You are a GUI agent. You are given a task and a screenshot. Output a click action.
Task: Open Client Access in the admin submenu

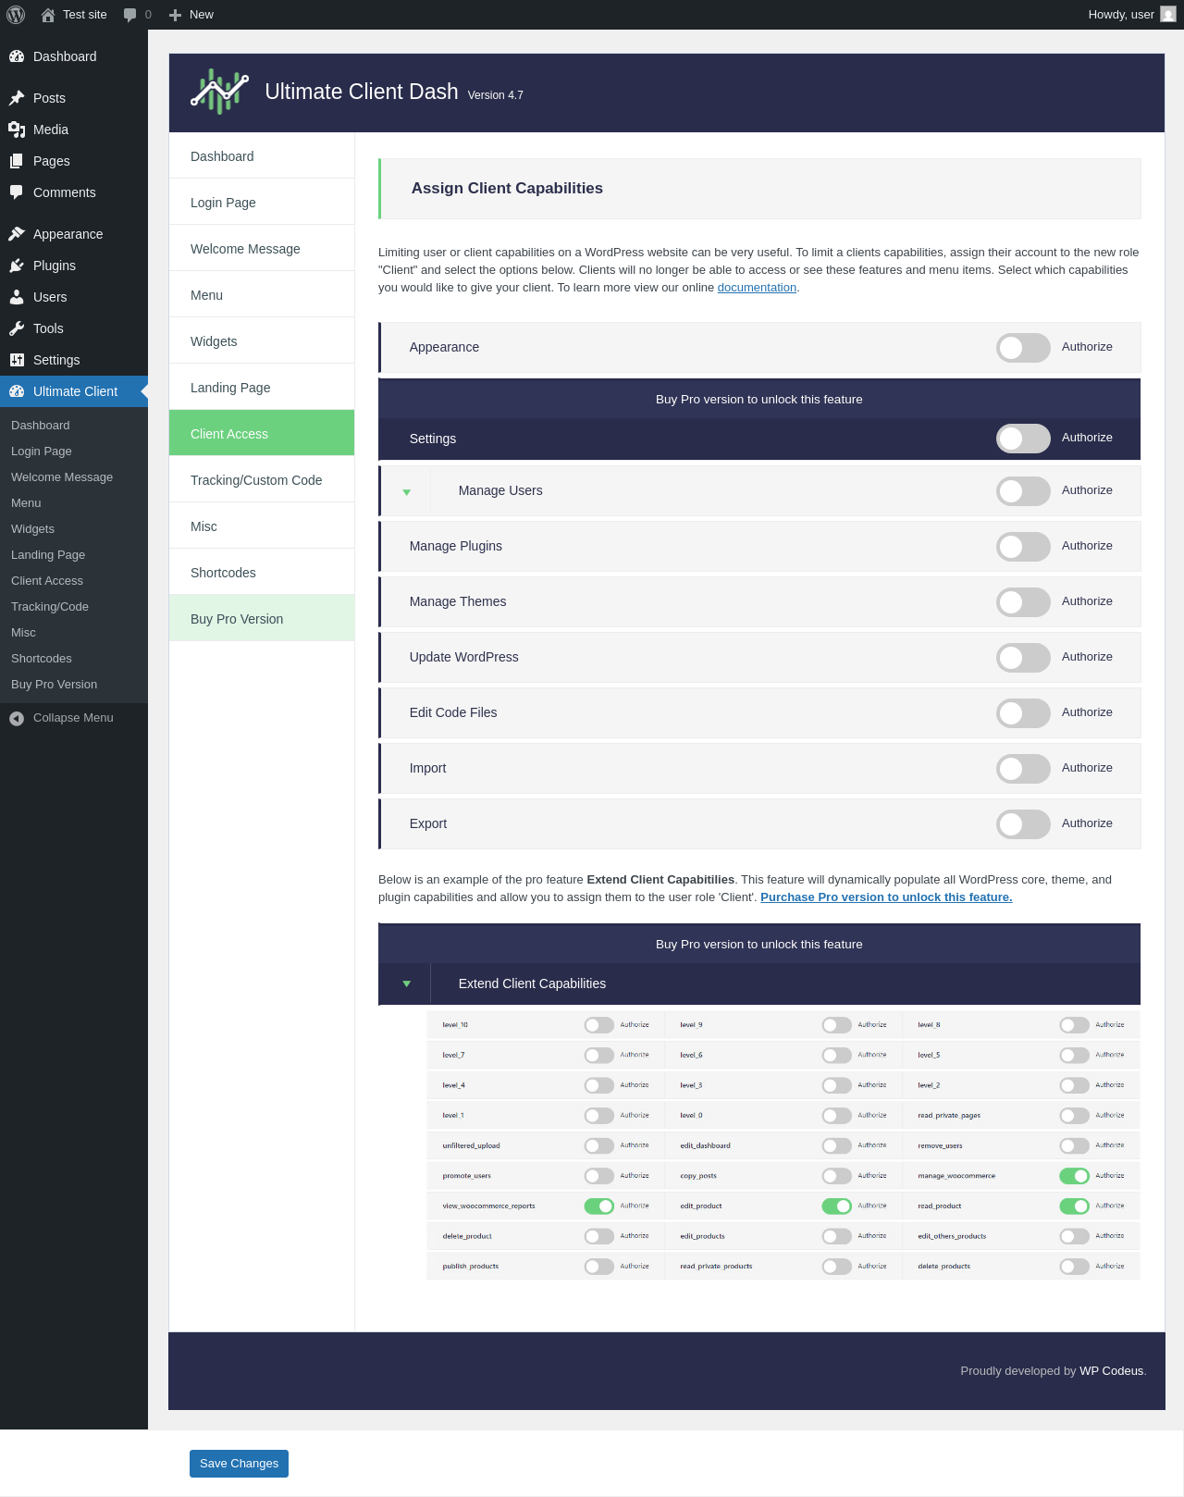tap(47, 581)
